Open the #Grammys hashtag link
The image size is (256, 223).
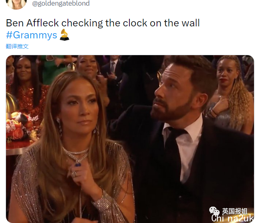click(32, 35)
